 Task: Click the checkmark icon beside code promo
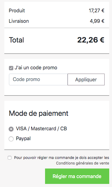coord(11,68)
